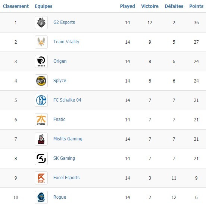Image resolution: width=206 pixels, height=205 pixels.
Task: Select the Excel Esports logo
Action: click(x=41, y=178)
